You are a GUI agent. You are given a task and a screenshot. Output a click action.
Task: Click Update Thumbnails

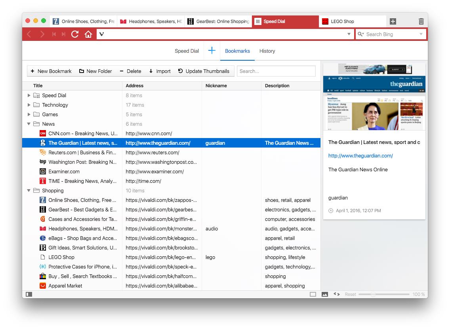(204, 71)
